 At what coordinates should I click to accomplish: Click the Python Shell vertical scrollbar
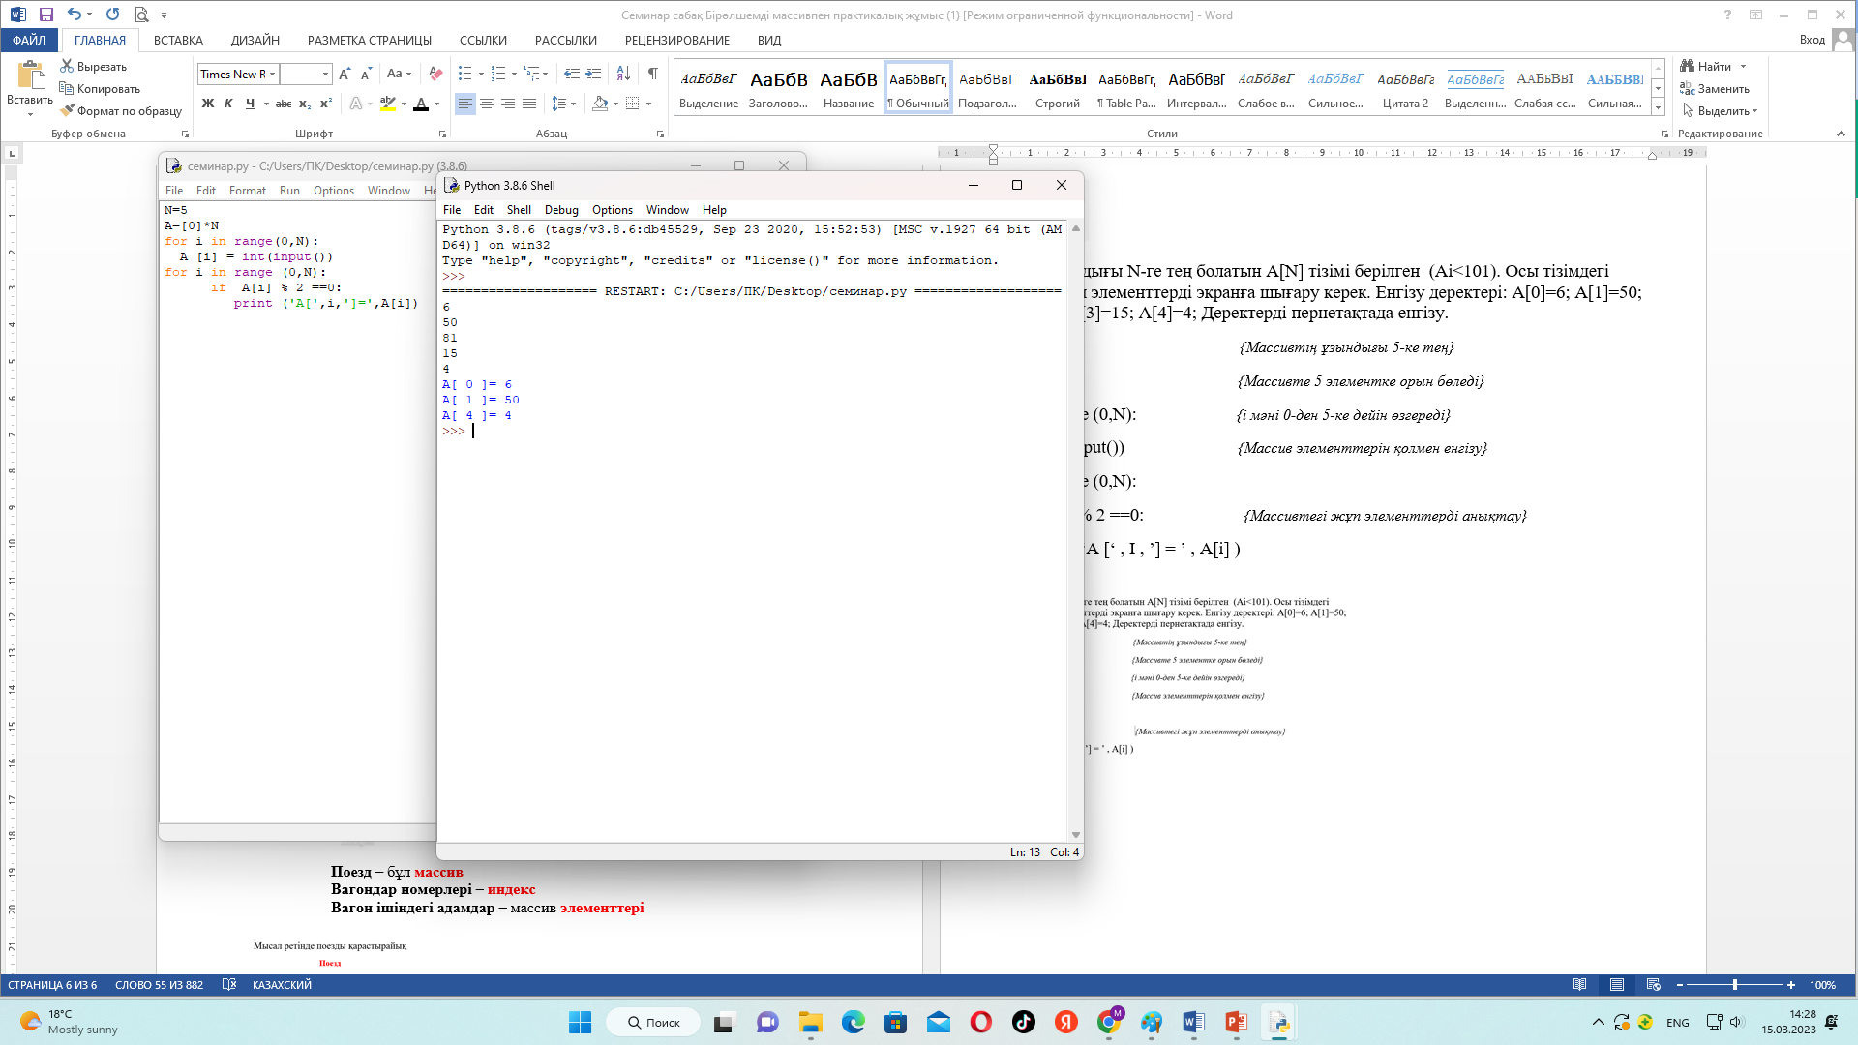point(1075,532)
